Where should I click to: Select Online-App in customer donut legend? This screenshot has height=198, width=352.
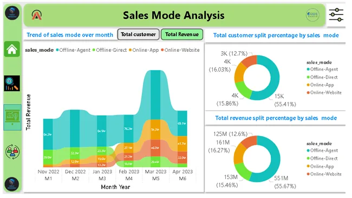tap(321, 85)
